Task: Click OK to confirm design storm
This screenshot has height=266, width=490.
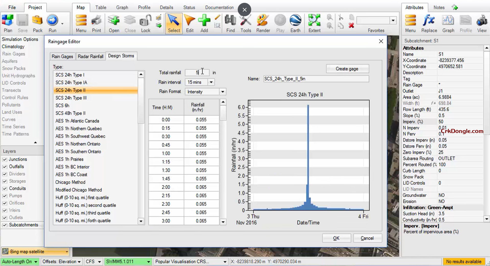Action: [336, 238]
